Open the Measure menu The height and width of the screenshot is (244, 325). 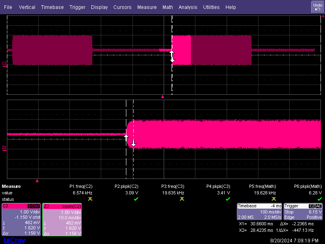(147, 7)
